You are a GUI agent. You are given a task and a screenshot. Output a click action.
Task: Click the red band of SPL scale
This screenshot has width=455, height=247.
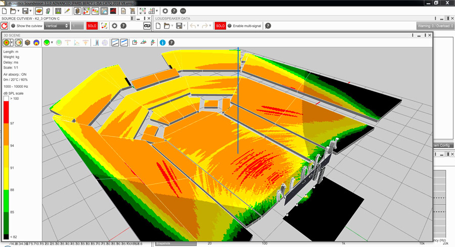click(x=6, y=112)
